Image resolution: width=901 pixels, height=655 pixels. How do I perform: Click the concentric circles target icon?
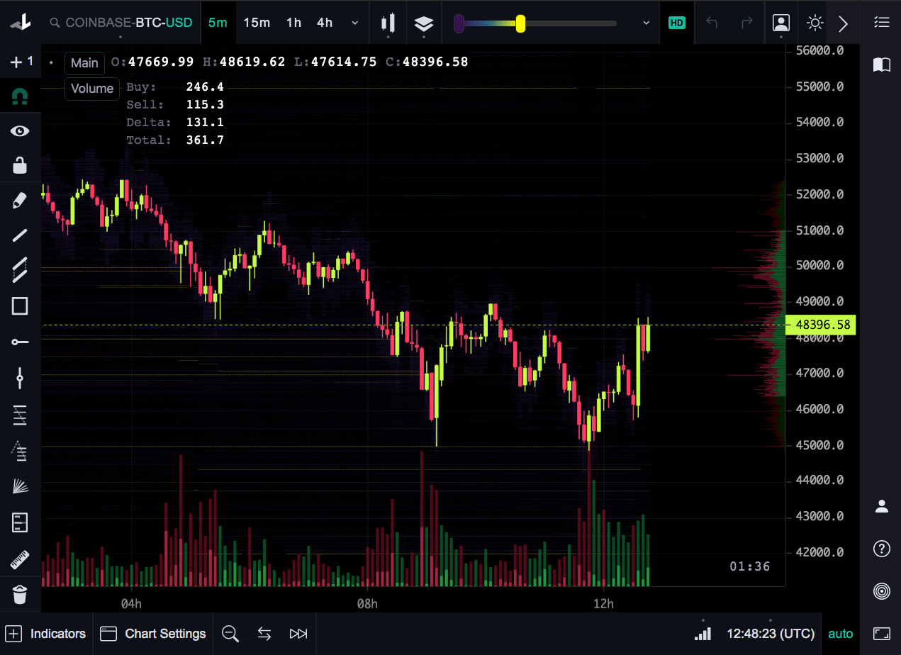tap(881, 591)
